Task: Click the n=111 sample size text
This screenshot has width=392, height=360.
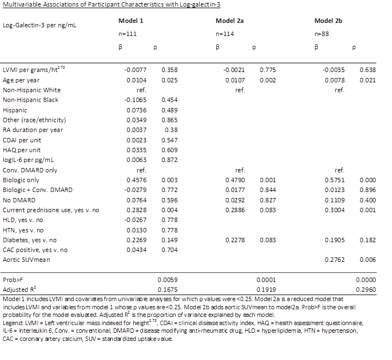Action: tap(127, 34)
